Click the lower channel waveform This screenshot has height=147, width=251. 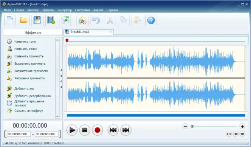[x=156, y=94]
